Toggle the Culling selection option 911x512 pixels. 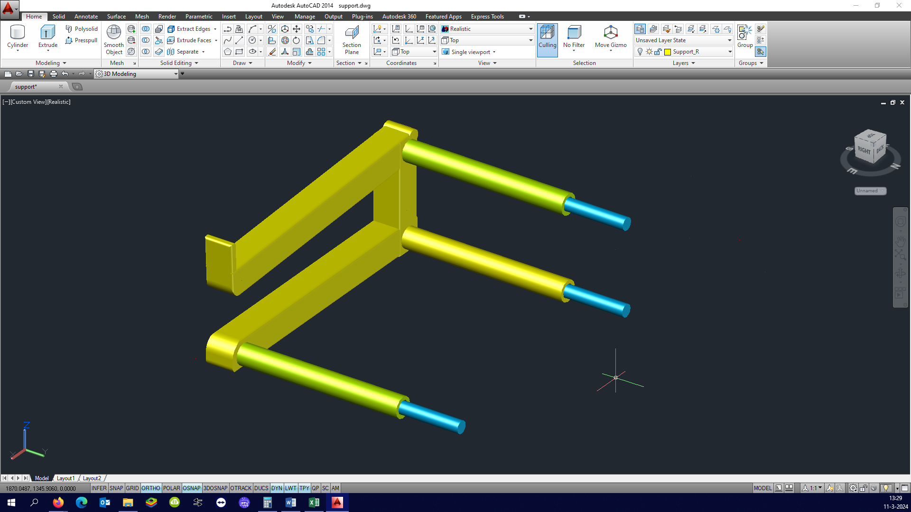click(547, 40)
